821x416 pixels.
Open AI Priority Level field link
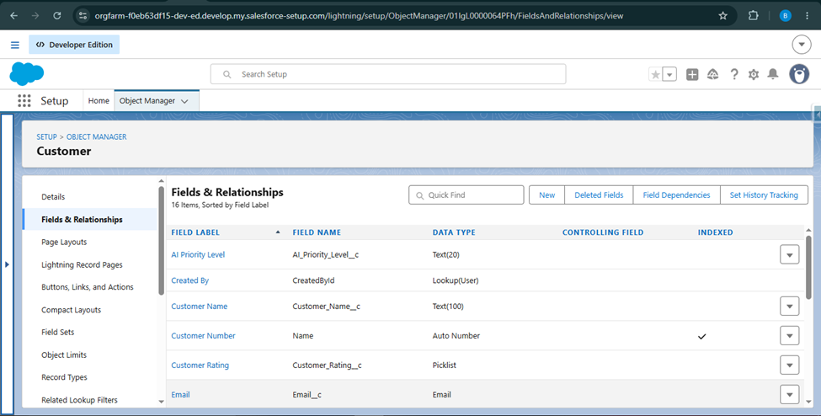click(198, 254)
